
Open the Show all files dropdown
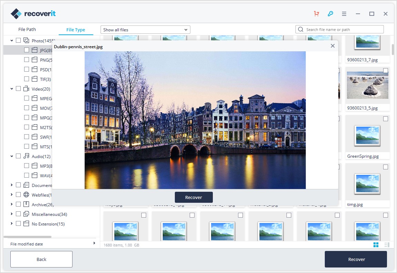coord(145,30)
